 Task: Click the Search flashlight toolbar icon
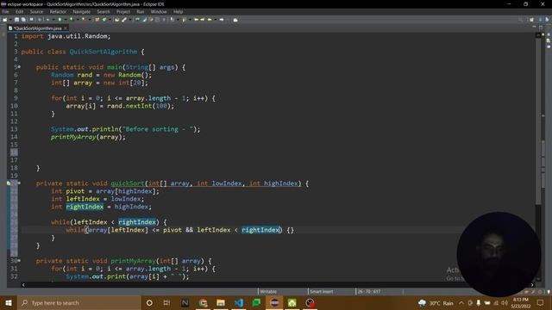124,20
